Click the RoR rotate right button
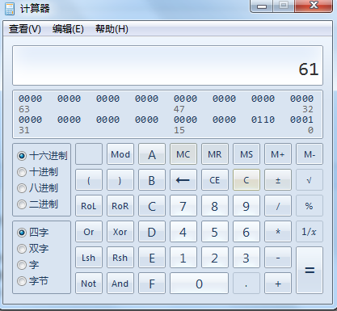The width and height of the screenshot is (337, 311). click(120, 206)
